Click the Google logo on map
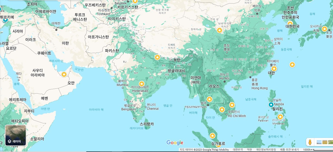 (x=175, y=143)
